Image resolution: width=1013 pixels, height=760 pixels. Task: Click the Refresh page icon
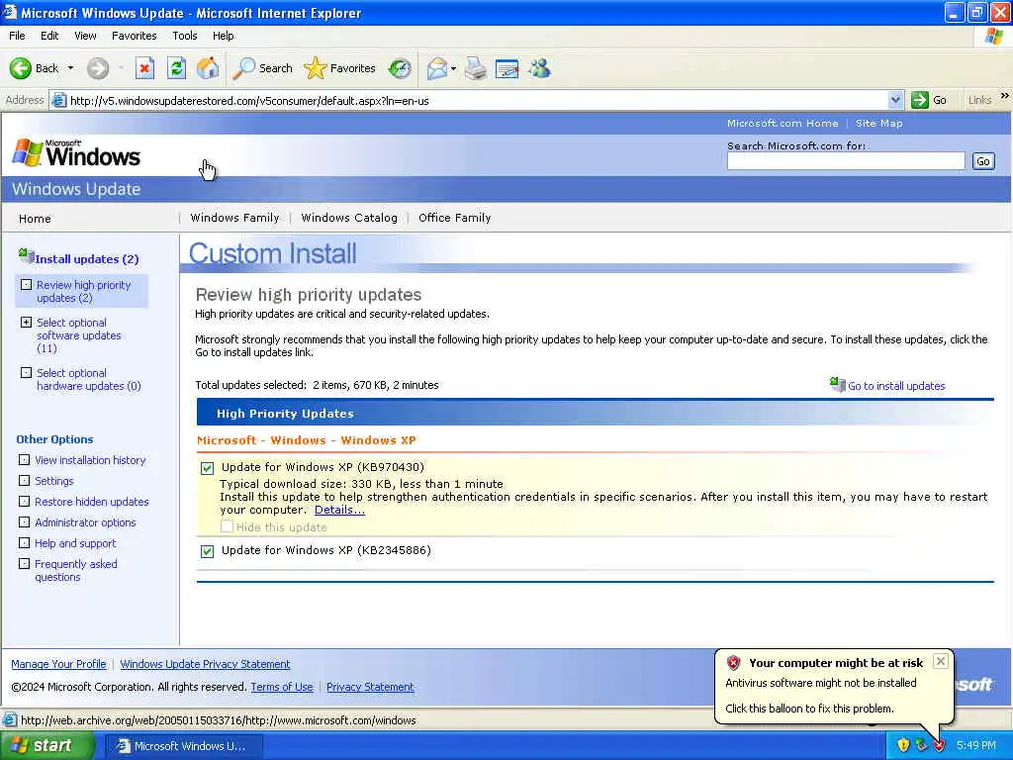tap(176, 68)
